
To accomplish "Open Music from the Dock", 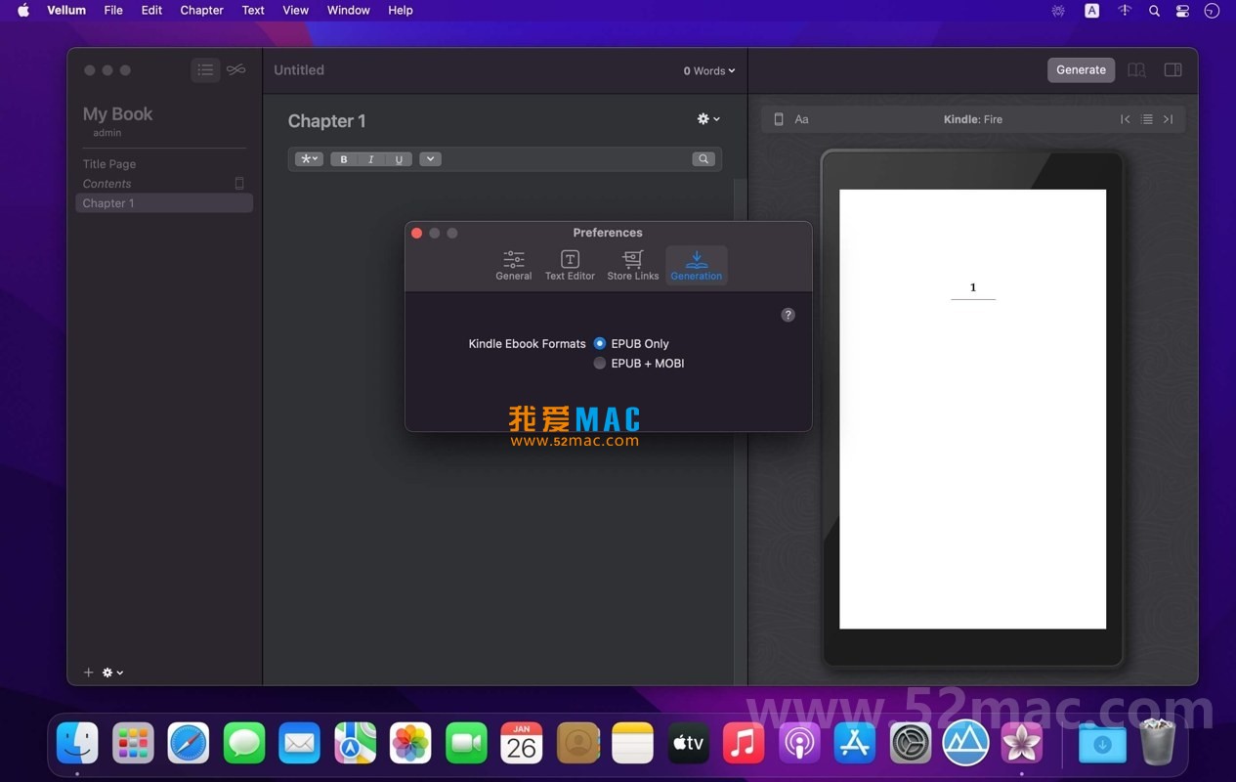I will (744, 744).
